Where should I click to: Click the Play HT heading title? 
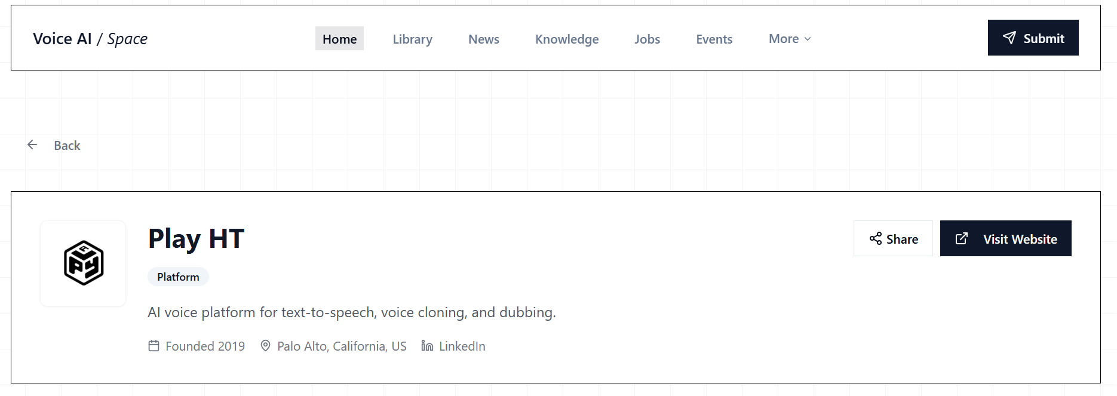[x=196, y=239]
